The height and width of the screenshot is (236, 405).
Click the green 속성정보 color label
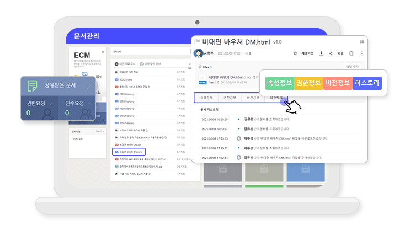point(279,83)
